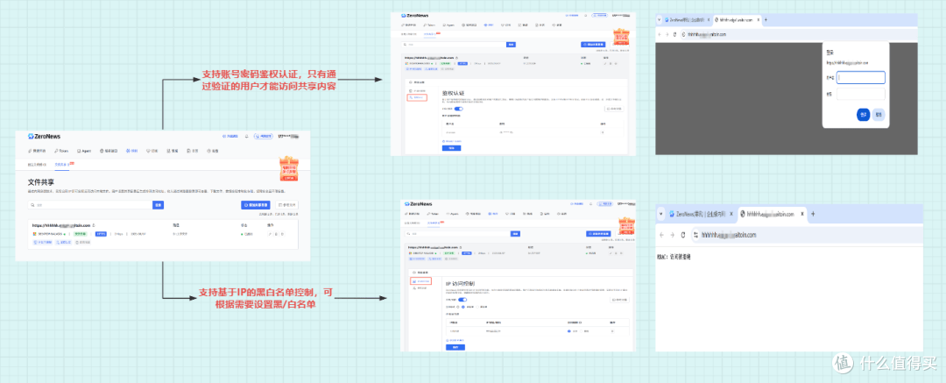Screen dimensions: 946x383
Task: Click blue add-share button in the left 文件共享 window
Action: point(256,205)
